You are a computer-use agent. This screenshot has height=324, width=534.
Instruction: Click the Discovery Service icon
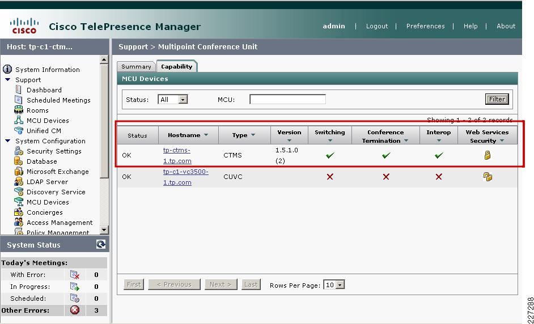(x=18, y=191)
